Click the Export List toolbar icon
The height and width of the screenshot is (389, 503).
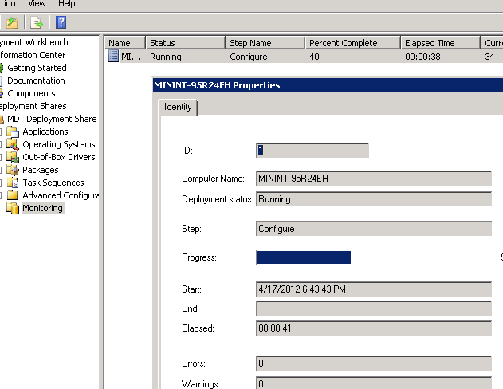coord(36,22)
